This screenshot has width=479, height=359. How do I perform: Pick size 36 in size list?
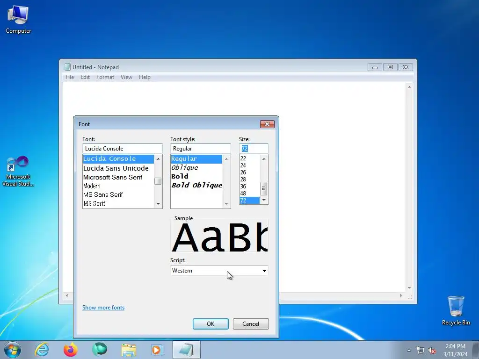(x=250, y=187)
